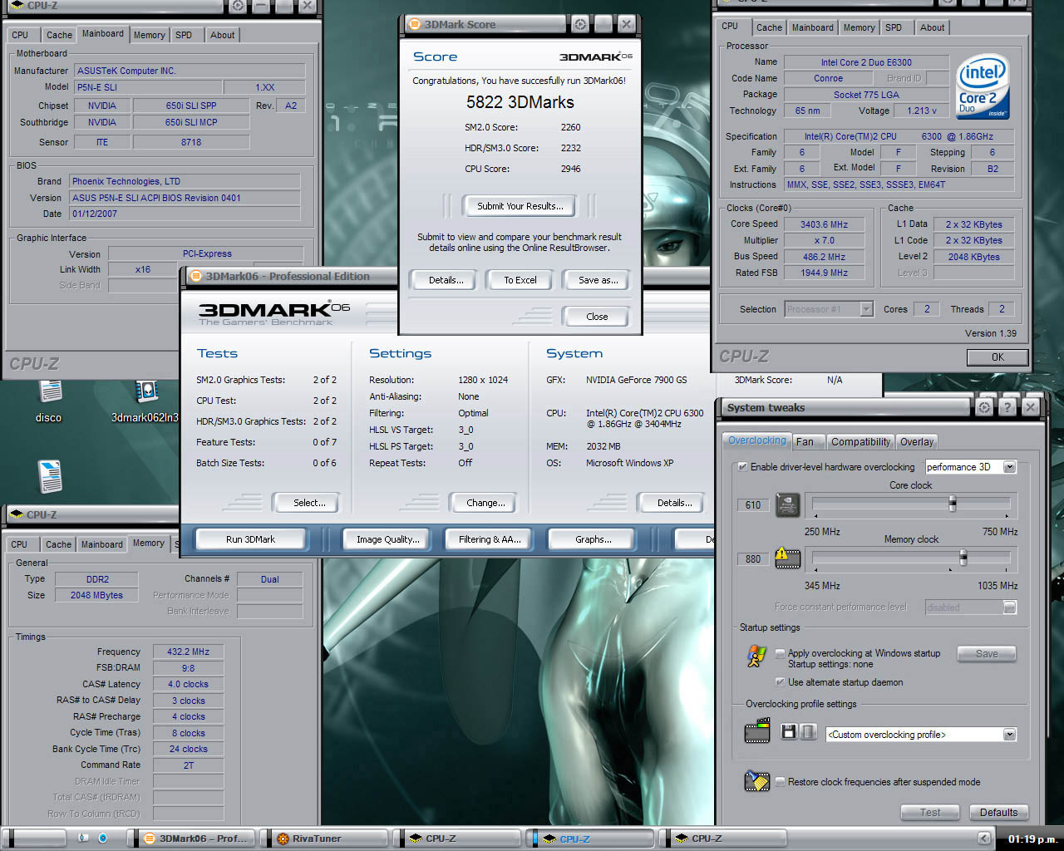Click the 5822 3DMarks score text
The width and height of the screenshot is (1064, 851).
coord(520,102)
